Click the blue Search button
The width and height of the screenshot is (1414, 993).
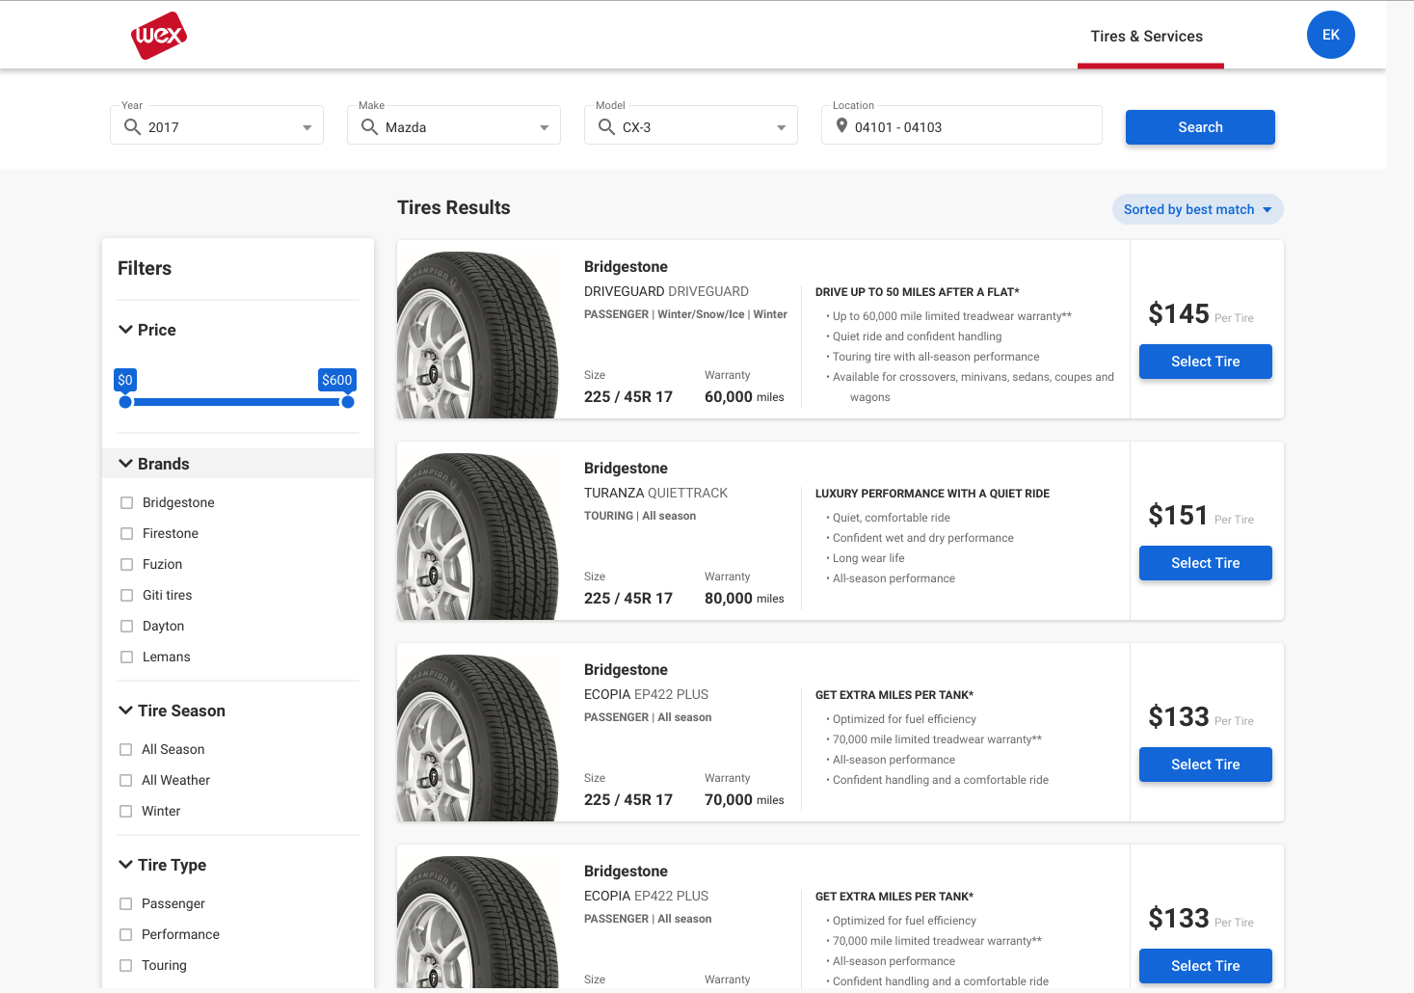[x=1200, y=127]
